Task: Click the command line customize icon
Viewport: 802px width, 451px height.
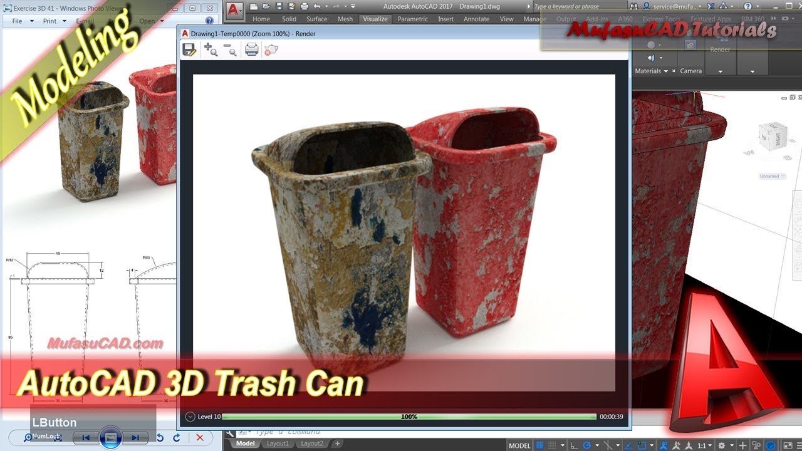Action: (x=230, y=432)
